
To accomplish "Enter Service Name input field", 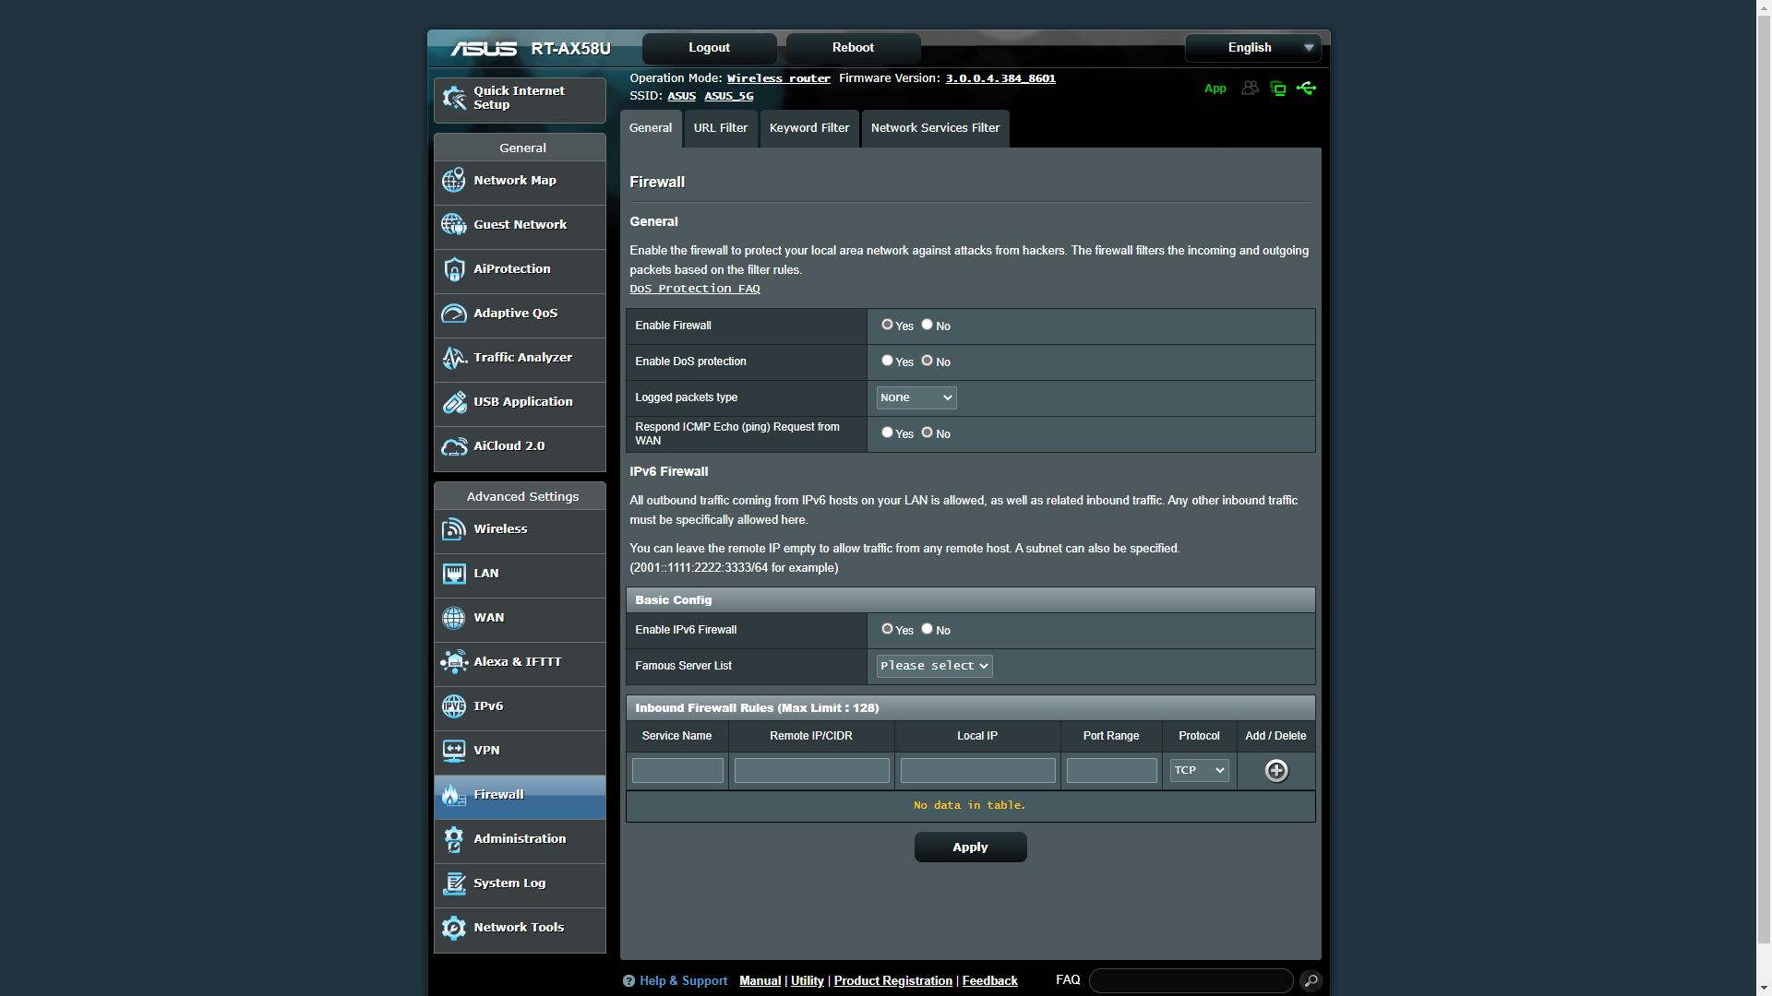I will pyautogui.click(x=678, y=768).
